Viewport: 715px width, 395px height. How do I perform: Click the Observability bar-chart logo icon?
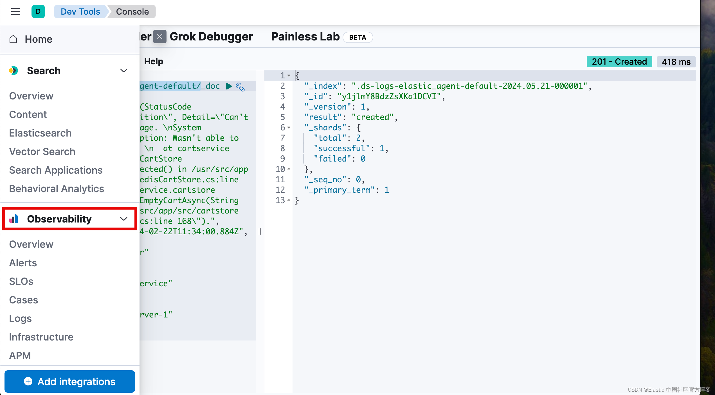point(14,219)
